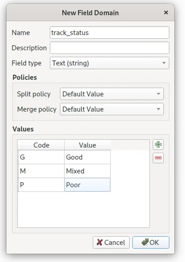Confirm with the OK button
185x262 pixels.
(151, 242)
